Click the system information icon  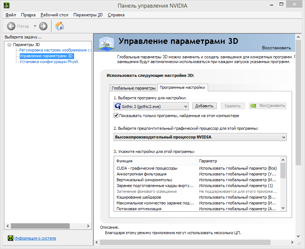[x=11, y=238]
